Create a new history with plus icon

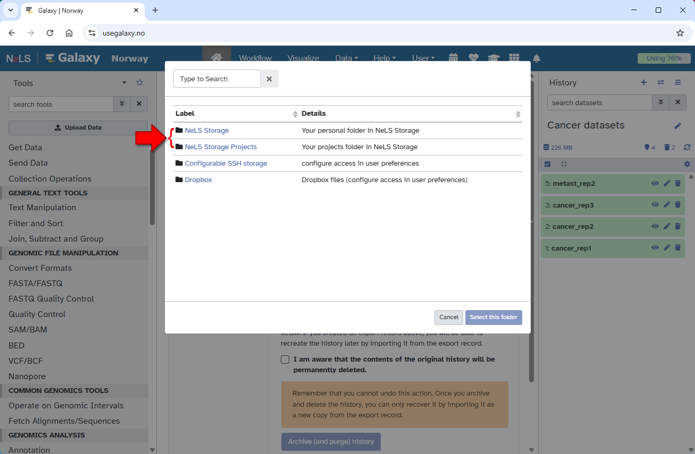click(x=643, y=83)
